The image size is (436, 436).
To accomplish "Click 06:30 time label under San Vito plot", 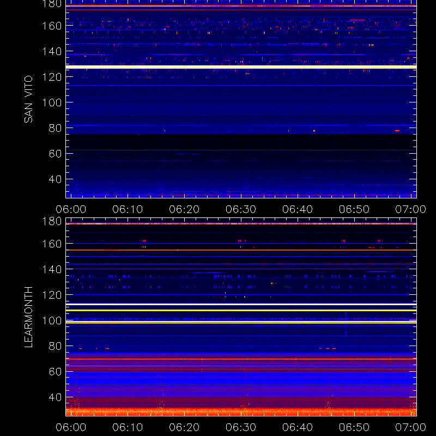I will (x=241, y=209).
